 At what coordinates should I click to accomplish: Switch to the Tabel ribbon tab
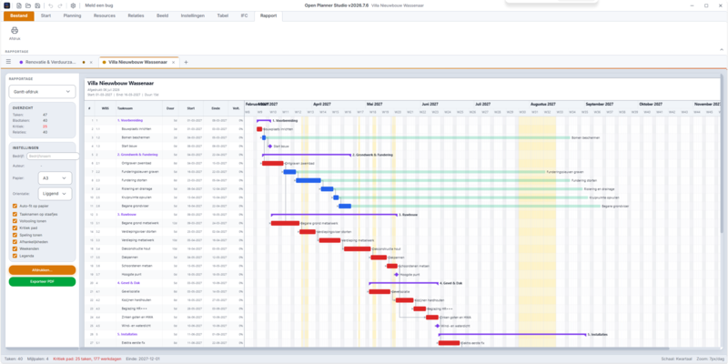coord(223,15)
